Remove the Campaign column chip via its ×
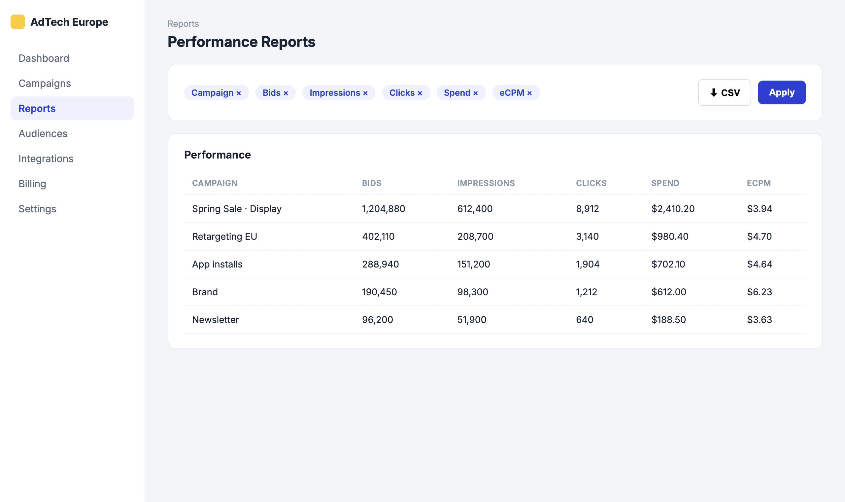 pyautogui.click(x=239, y=93)
